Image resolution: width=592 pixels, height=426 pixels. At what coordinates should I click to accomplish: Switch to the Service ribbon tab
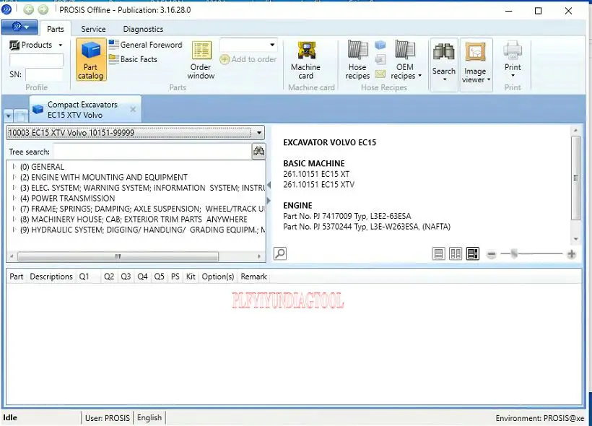coord(93,29)
